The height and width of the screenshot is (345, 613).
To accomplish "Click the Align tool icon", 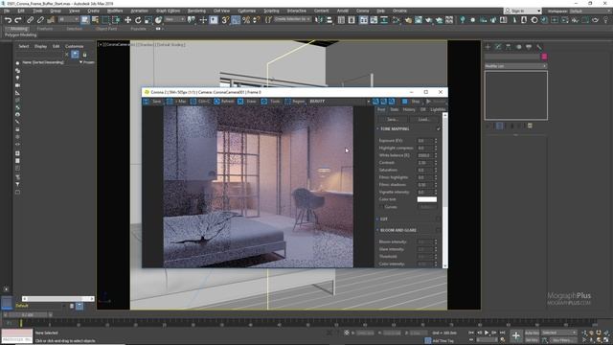I will click(x=329, y=20).
